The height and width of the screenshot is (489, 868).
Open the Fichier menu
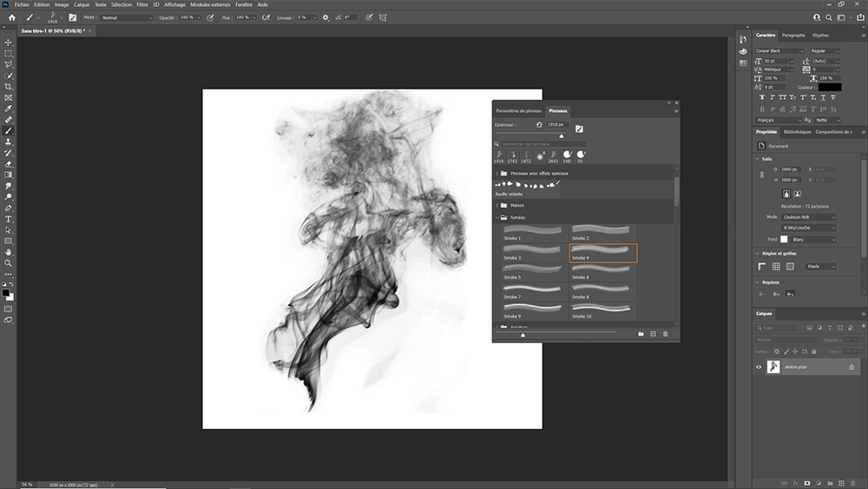tap(22, 4)
